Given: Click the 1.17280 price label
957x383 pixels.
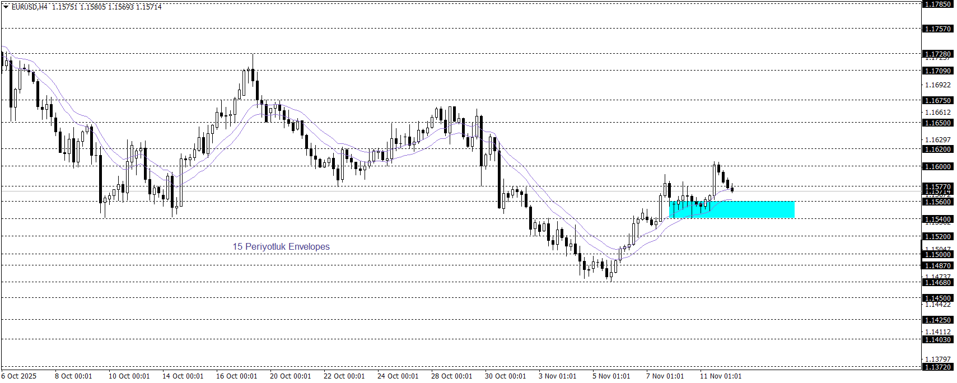Looking at the screenshot, I should [937, 54].
